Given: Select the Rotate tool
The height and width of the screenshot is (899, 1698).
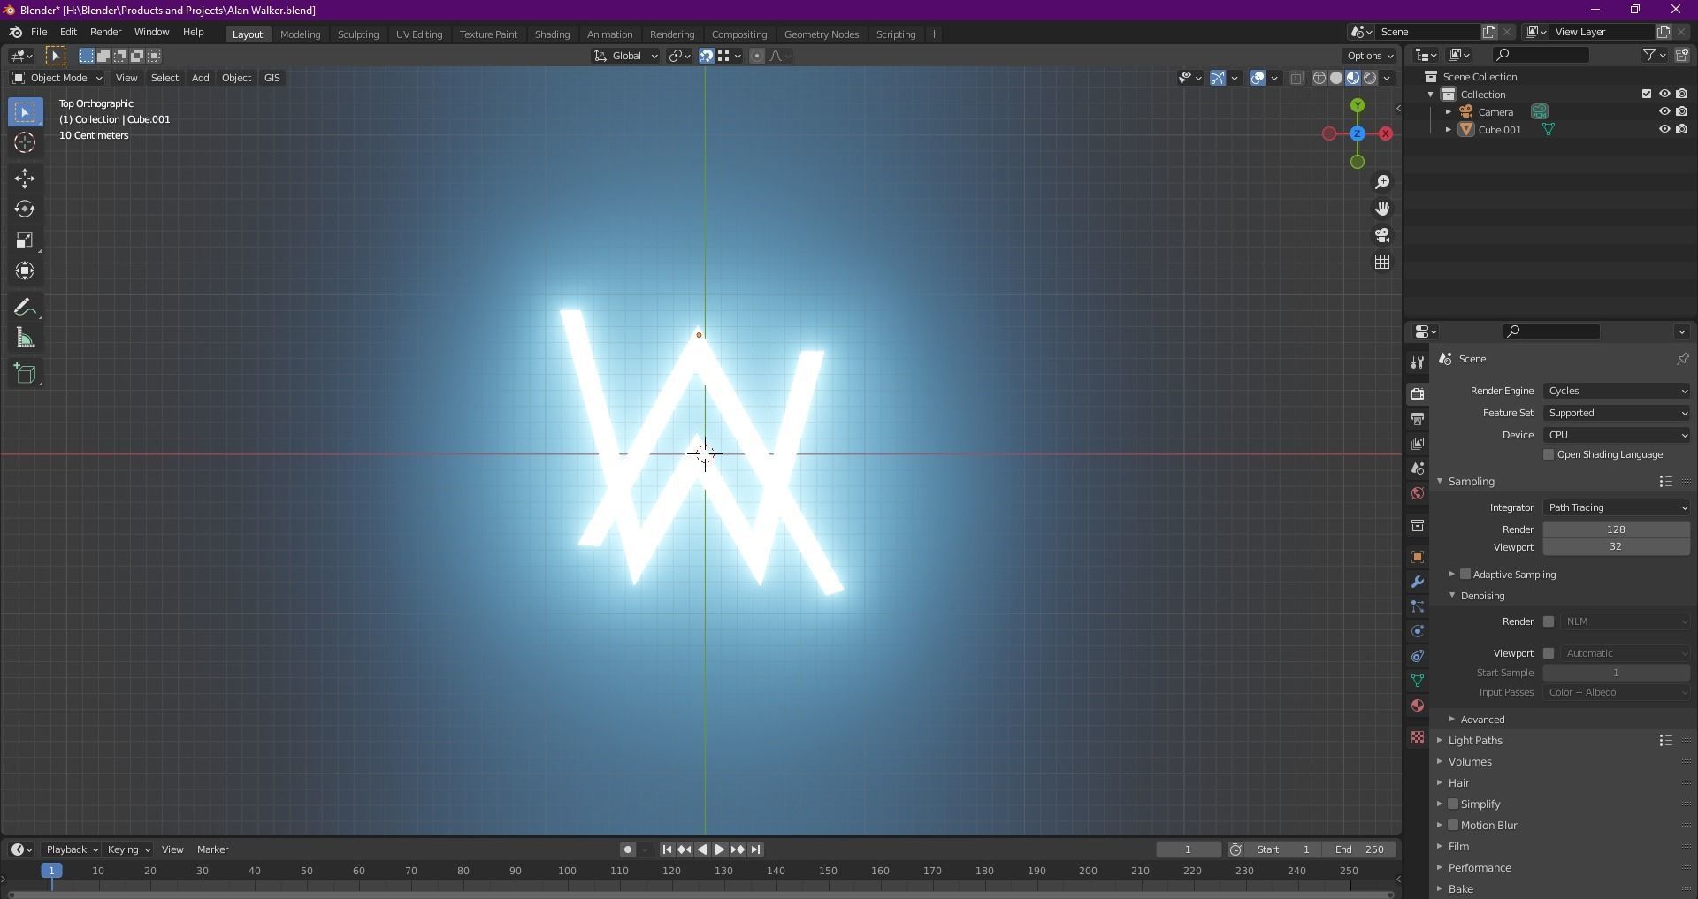Looking at the screenshot, I should click(x=25, y=210).
